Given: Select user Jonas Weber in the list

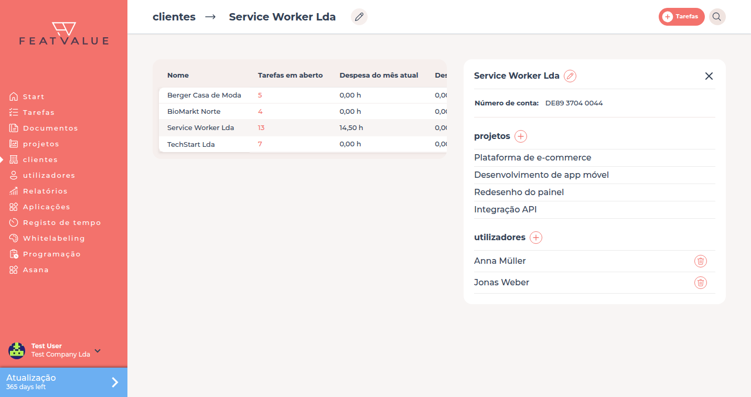Looking at the screenshot, I should coord(501,283).
